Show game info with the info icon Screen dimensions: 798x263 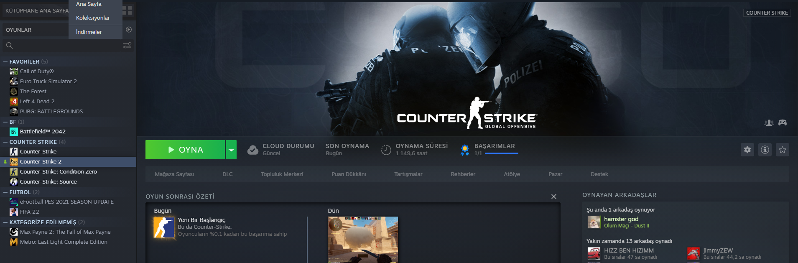click(x=765, y=150)
